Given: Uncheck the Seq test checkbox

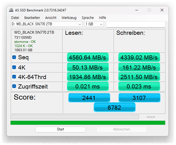Looking at the screenshot, I should click(14, 57).
